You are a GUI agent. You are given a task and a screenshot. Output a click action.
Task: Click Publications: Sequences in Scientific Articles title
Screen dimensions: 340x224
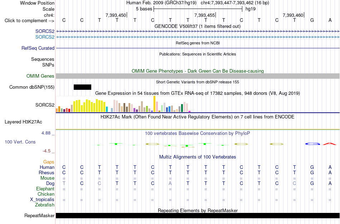198,54
